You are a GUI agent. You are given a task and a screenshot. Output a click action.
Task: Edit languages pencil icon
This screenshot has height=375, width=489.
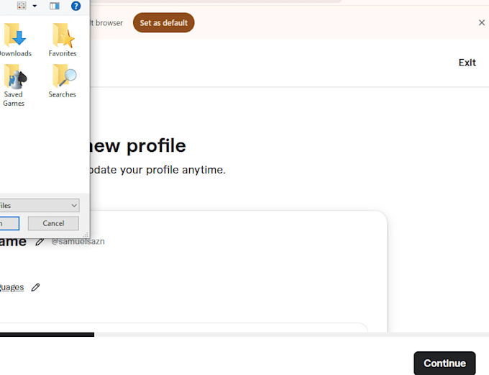pos(35,287)
